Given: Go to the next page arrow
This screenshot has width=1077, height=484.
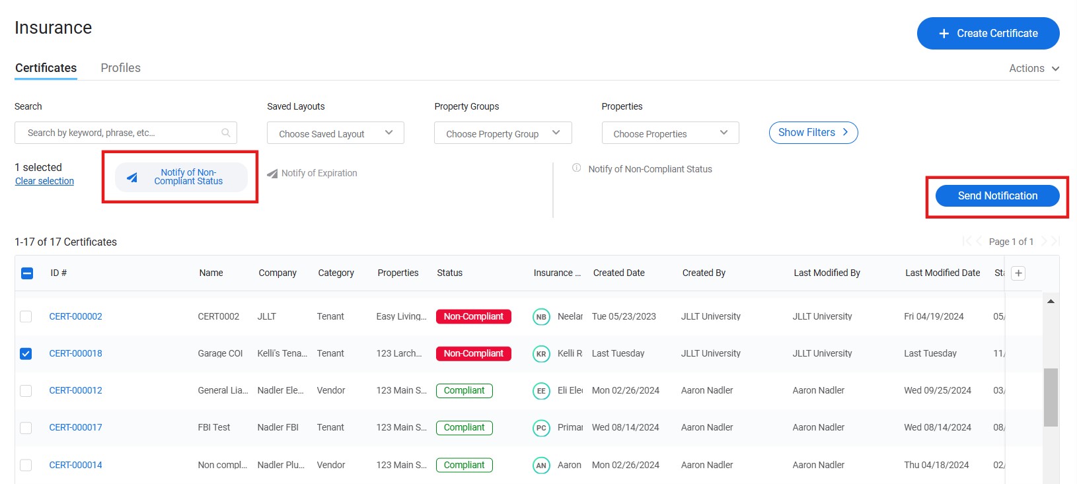Looking at the screenshot, I should (x=1044, y=242).
